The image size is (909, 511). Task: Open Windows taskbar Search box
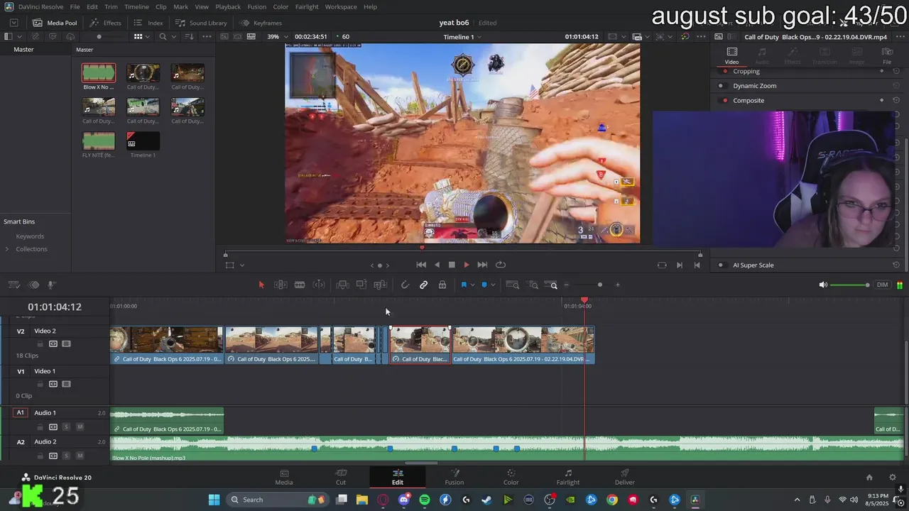tap(277, 500)
